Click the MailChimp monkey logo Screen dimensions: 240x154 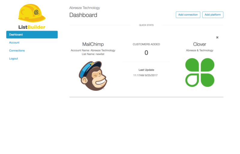pyautogui.click(x=93, y=76)
